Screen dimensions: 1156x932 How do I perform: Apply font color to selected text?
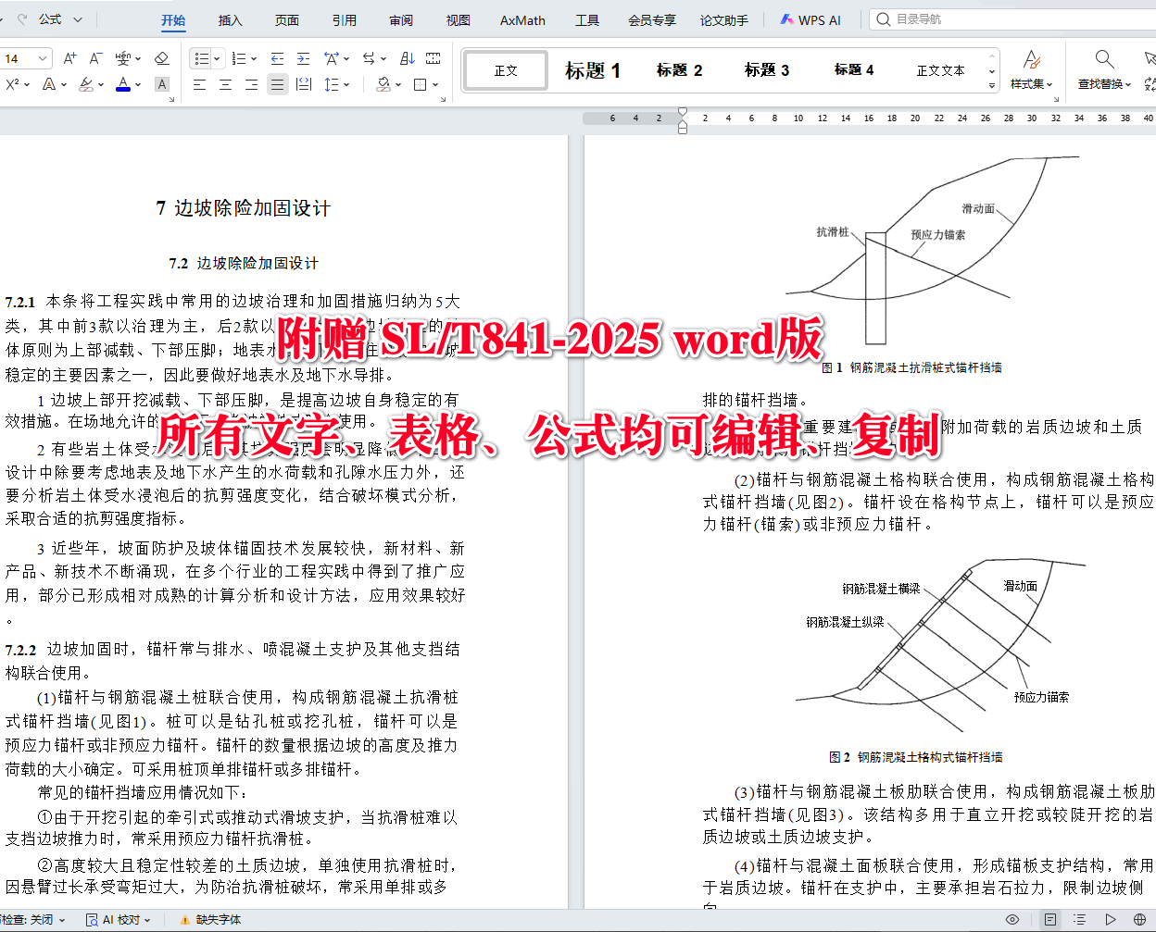pyautogui.click(x=123, y=84)
